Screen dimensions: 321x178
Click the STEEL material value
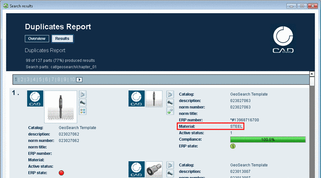236,126
